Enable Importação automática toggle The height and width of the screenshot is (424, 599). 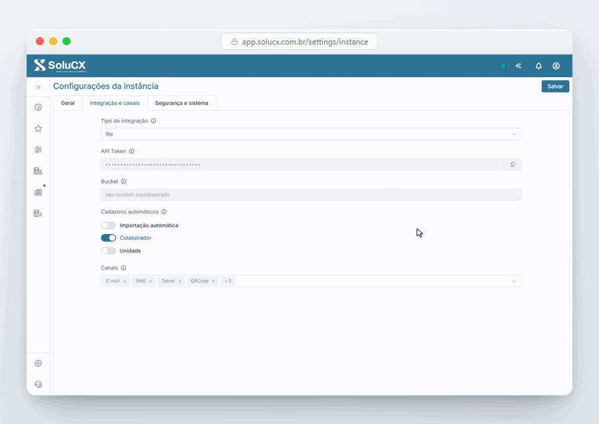pyautogui.click(x=108, y=225)
